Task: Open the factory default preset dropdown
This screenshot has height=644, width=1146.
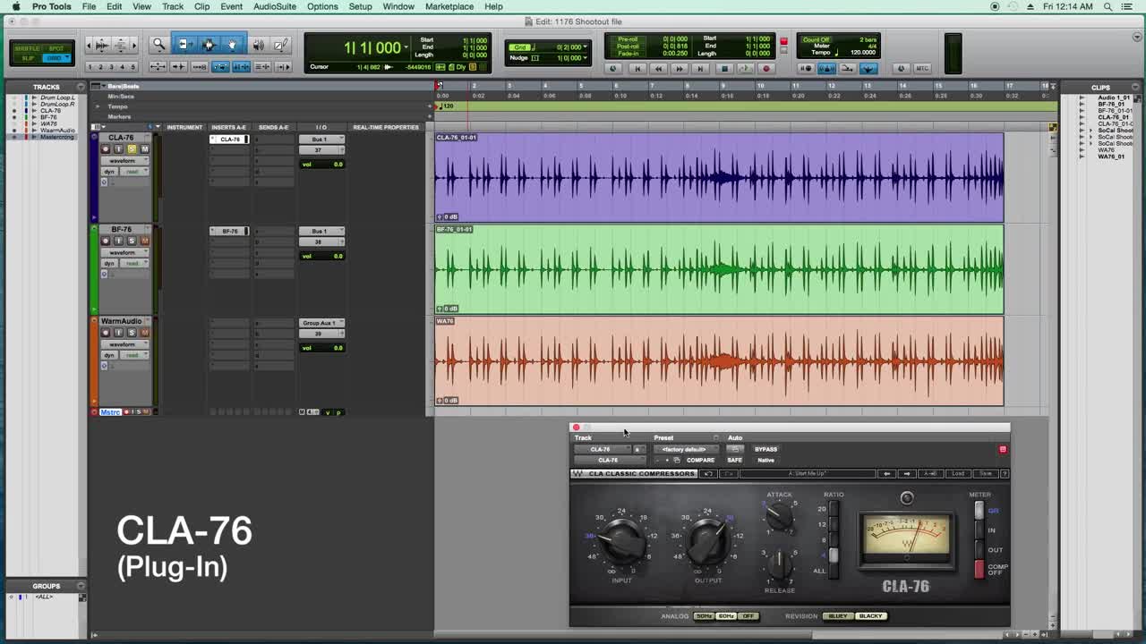Action: click(684, 449)
